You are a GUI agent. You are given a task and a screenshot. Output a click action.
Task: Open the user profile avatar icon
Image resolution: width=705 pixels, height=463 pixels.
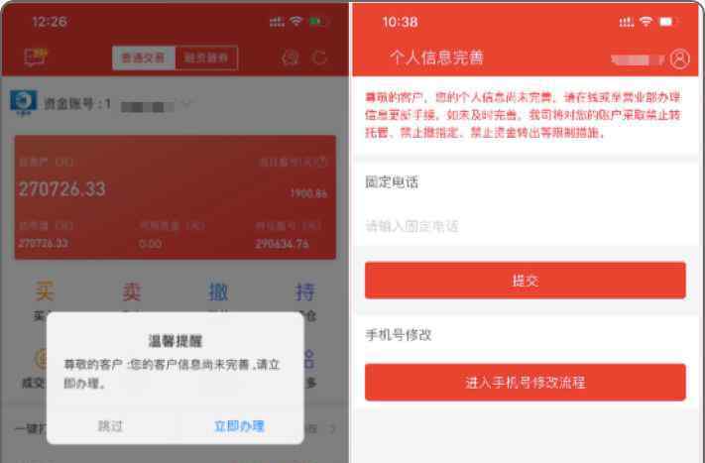[679, 58]
